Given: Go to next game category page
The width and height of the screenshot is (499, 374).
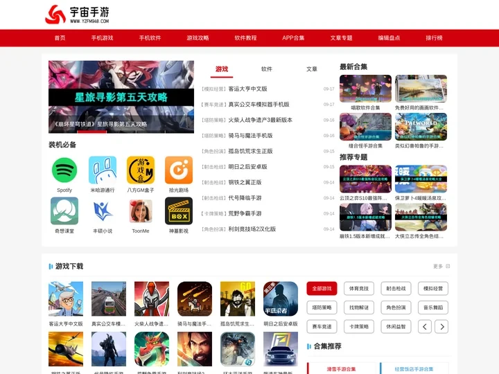Looking at the screenshot, I should [441, 327].
